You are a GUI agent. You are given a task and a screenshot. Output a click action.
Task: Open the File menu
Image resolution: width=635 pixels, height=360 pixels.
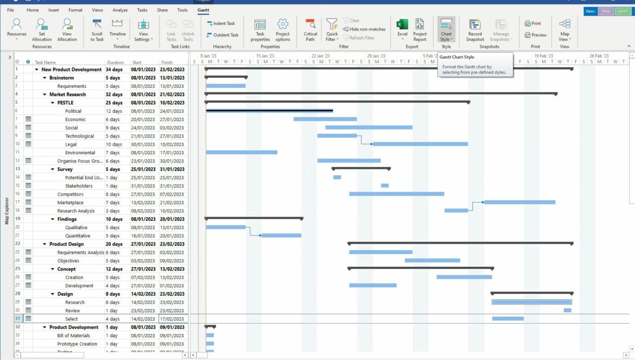click(11, 10)
